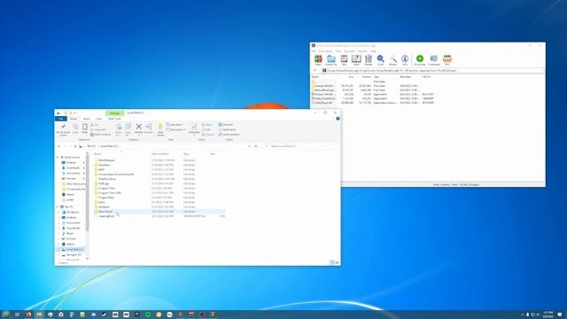This screenshot has height=319, width=567.
Task: Open WinRAR Help menu
Action: [x=373, y=51]
